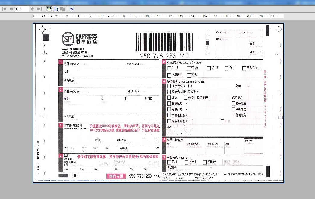The image size is (315, 199).
Task: Go to the first page
Action: click(x=4, y=9)
